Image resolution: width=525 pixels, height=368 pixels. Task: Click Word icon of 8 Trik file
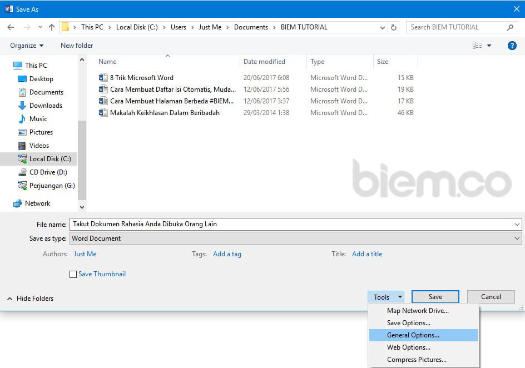[103, 78]
